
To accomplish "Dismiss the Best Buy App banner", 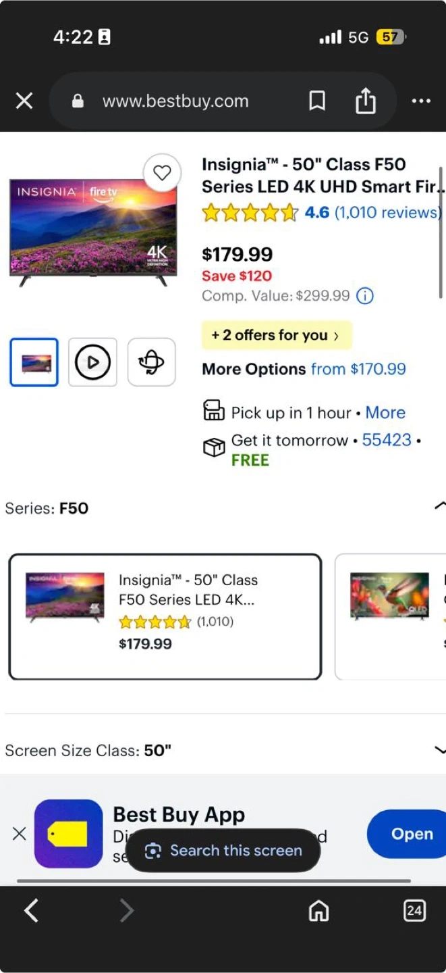I will point(20,834).
